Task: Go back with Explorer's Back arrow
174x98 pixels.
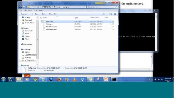Action: pyautogui.click(x=20, y=7)
